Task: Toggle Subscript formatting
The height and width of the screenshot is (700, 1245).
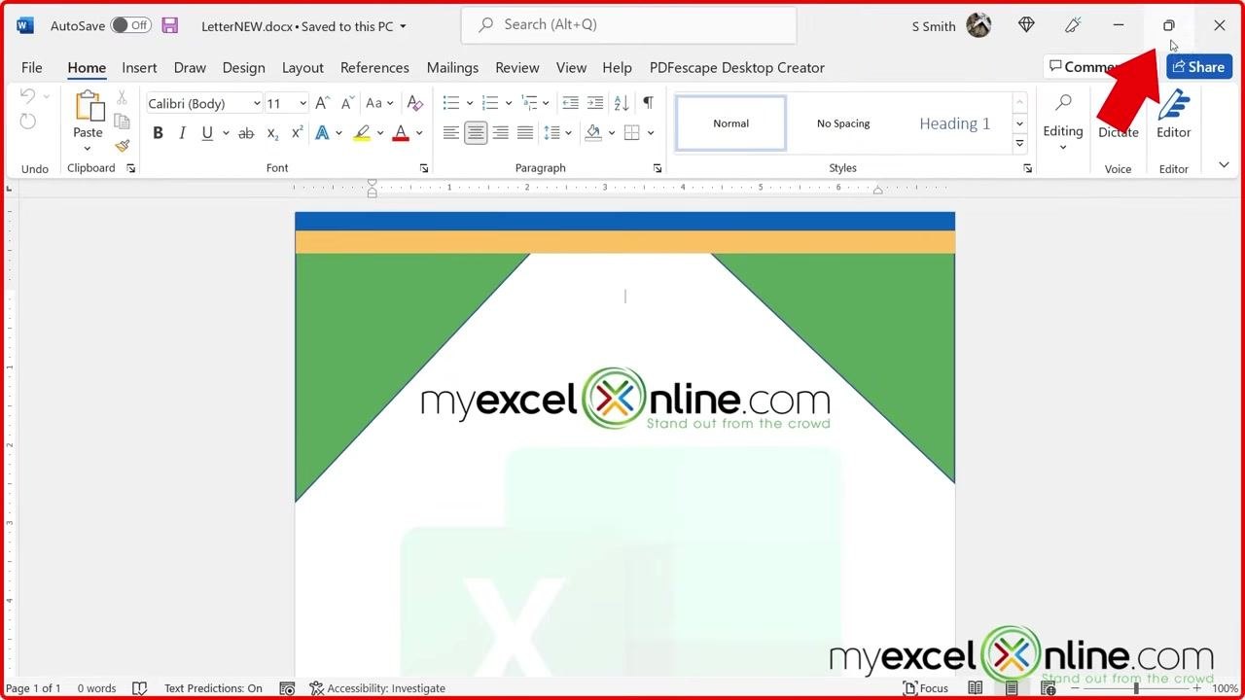Action: (x=272, y=133)
